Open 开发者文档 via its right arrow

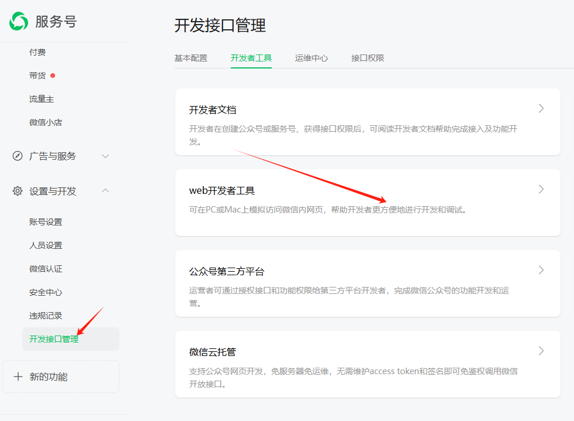(541, 108)
